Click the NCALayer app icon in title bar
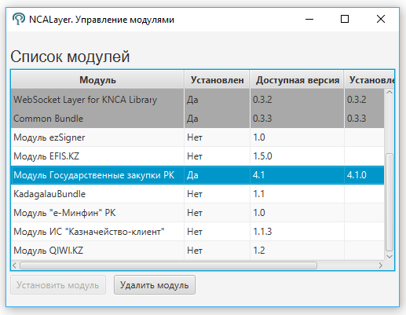Image resolution: width=406 pixels, height=315 pixels. point(19,19)
